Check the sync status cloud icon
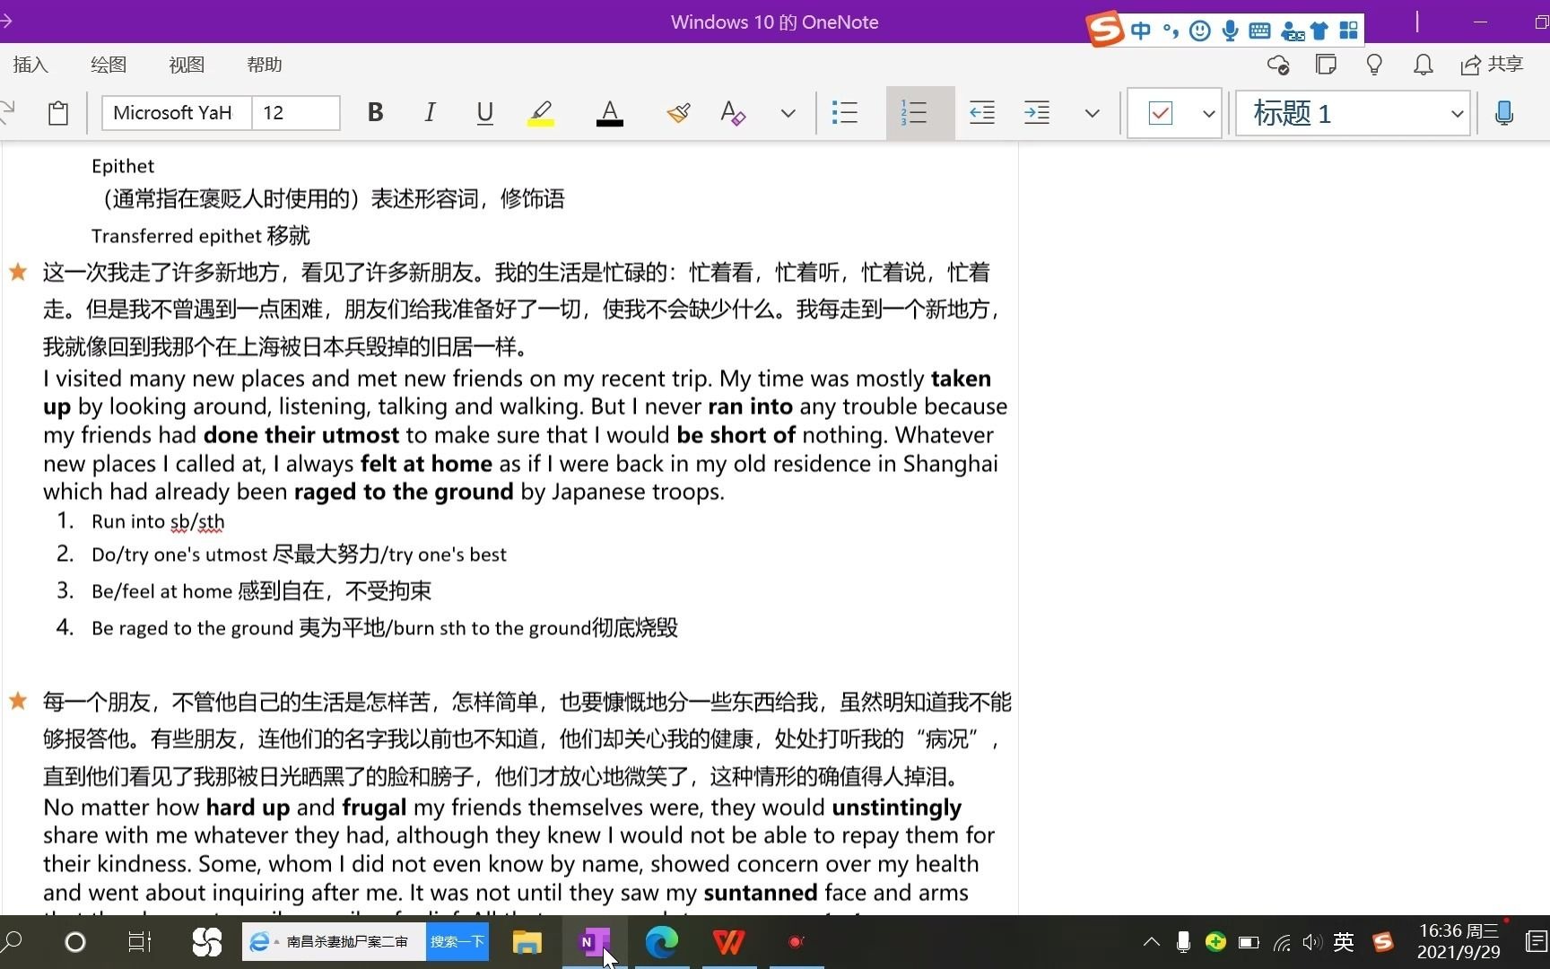This screenshot has width=1550, height=969. coord(1277,65)
